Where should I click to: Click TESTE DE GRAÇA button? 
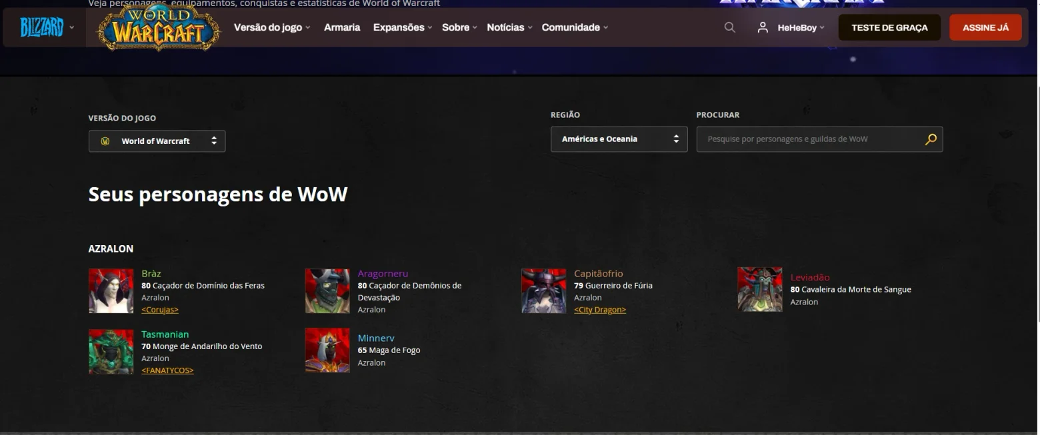point(889,27)
